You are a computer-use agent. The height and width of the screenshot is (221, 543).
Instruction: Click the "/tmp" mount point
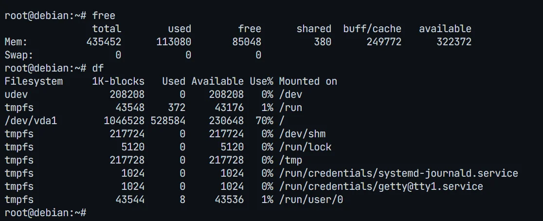[x=290, y=160]
